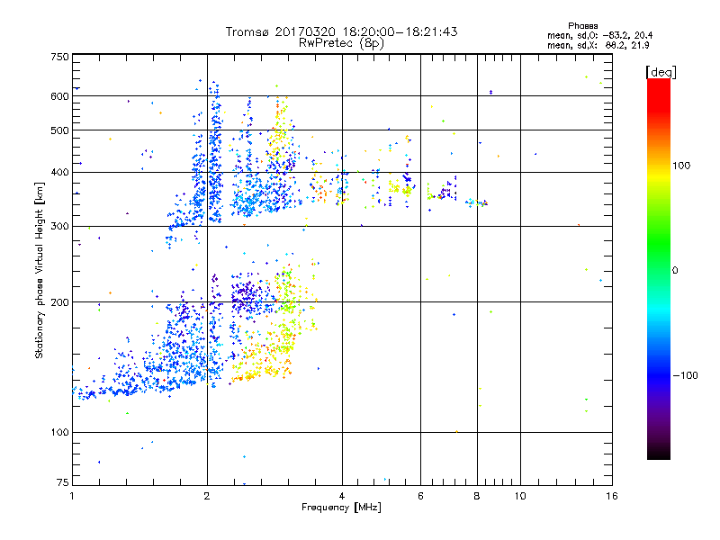Click the plot title 'Tromsø 20170320 18:20:00-18:21:43'
720x540 pixels.
point(341,31)
